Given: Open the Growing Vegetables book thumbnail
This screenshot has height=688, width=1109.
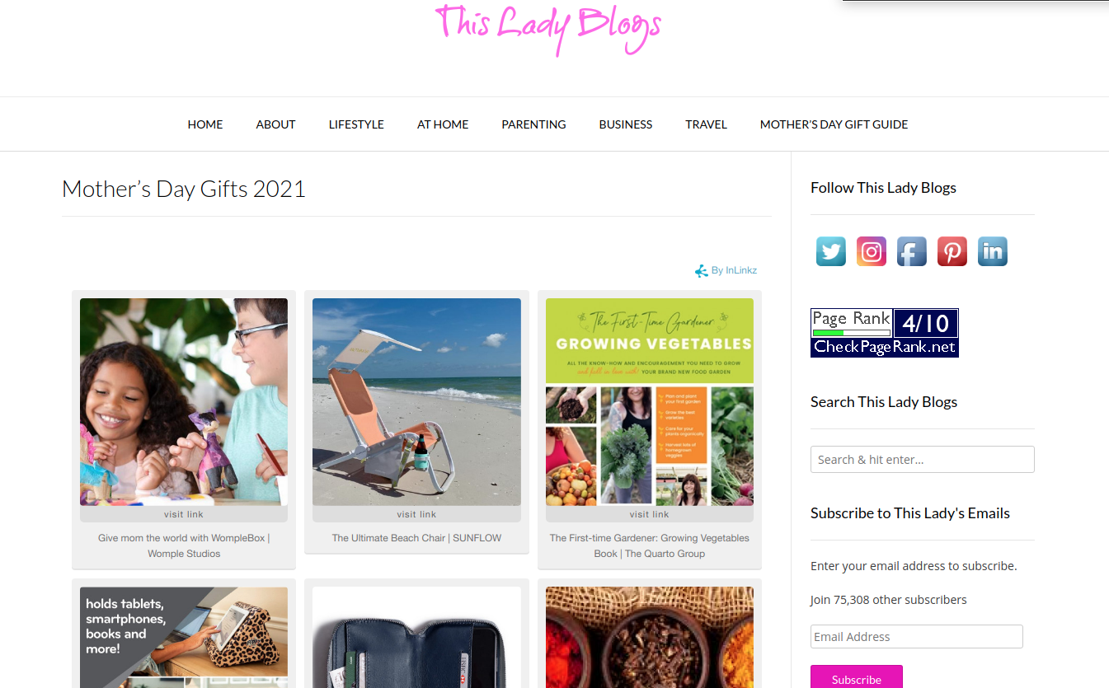Looking at the screenshot, I should click(x=650, y=402).
